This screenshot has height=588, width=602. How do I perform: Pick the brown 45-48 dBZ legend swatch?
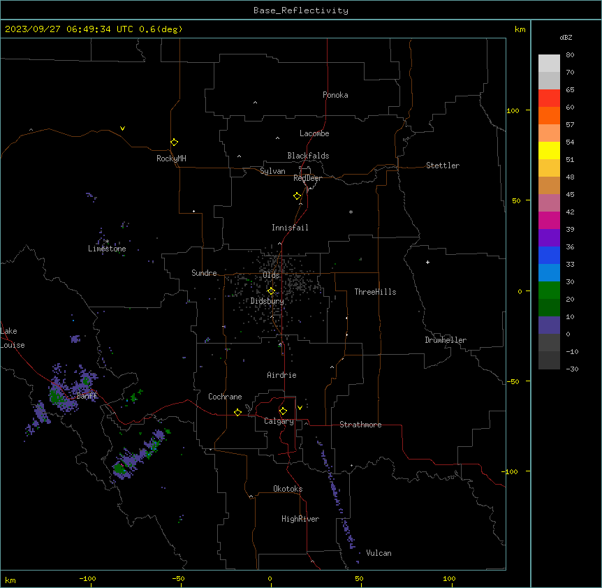tap(549, 185)
